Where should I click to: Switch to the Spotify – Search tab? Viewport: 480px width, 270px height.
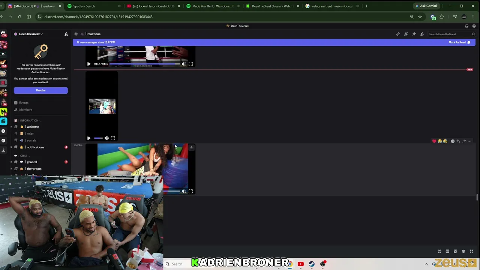pyautogui.click(x=94, y=6)
